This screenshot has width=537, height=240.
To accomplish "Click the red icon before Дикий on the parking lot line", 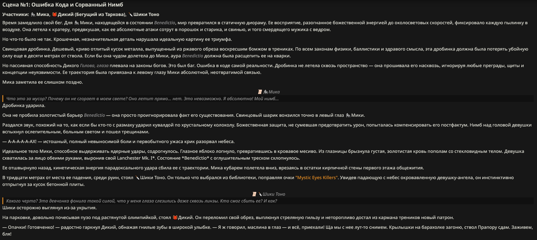I will click(175, 218).
